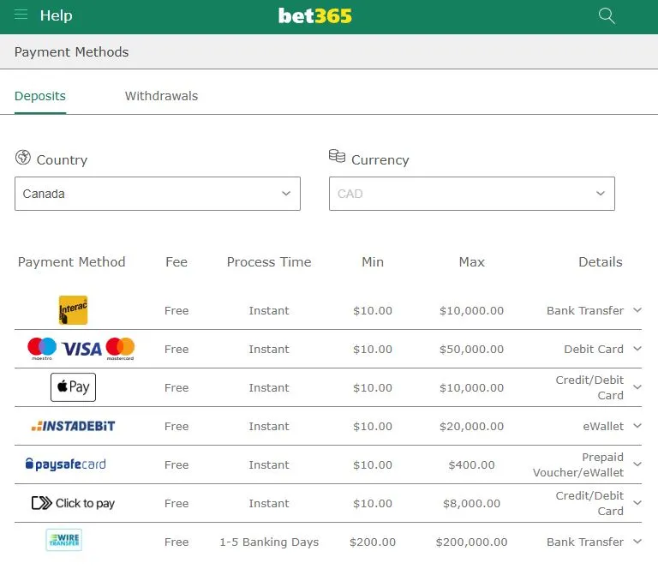
Task: Click the eWallet details text
Action: click(x=603, y=427)
